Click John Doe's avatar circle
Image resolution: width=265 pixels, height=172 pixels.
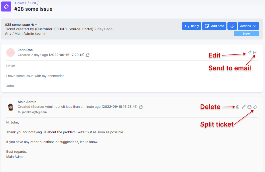[10, 52]
